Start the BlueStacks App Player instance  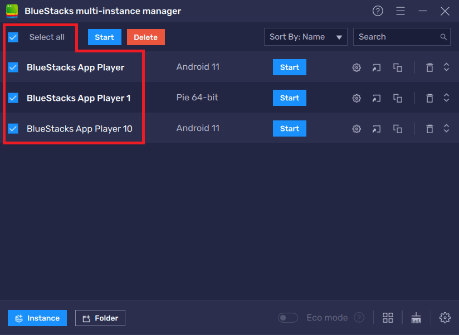click(289, 67)
